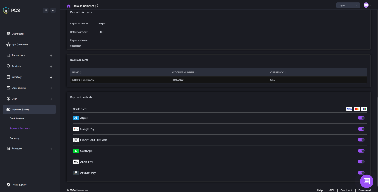The image size is (378, 192).
Task: Toggle Google Pay off
Action: tap(361, 129)
